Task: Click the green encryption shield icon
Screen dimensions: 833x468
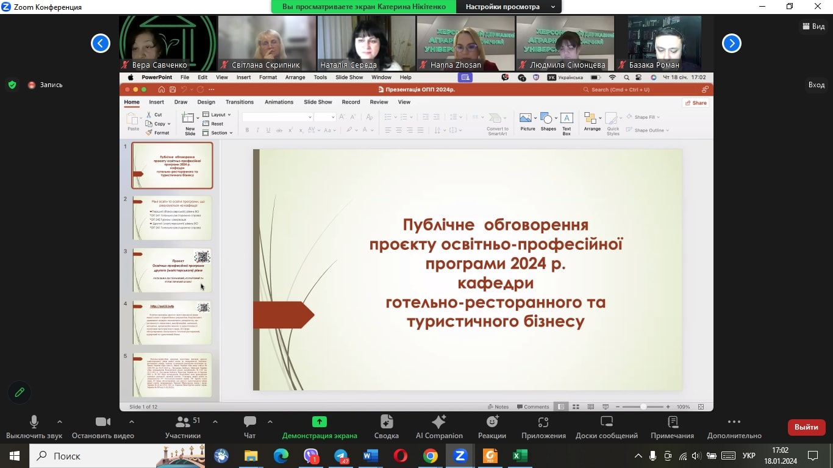Action: click(12, 85)
